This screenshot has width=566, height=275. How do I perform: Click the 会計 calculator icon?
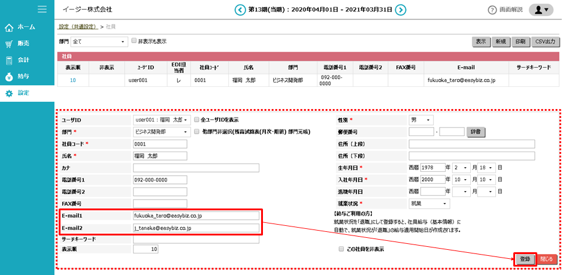coord(9,61)
